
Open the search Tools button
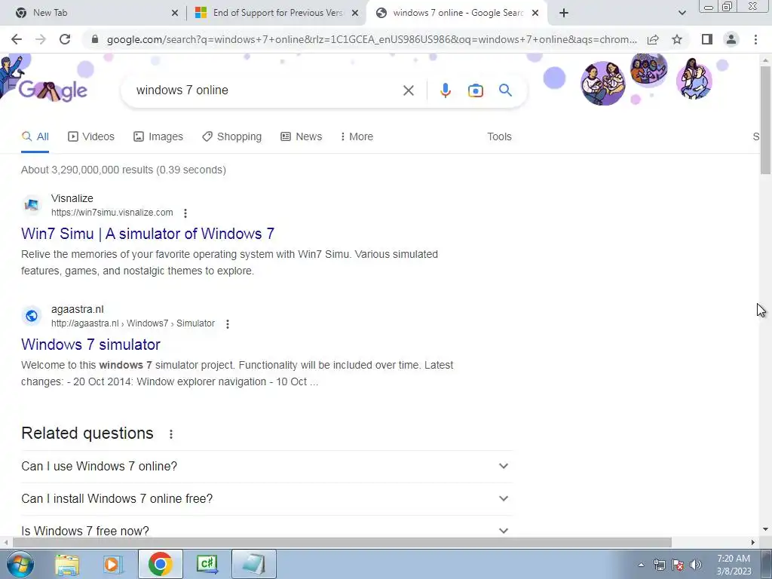click(x=499, y=136)
